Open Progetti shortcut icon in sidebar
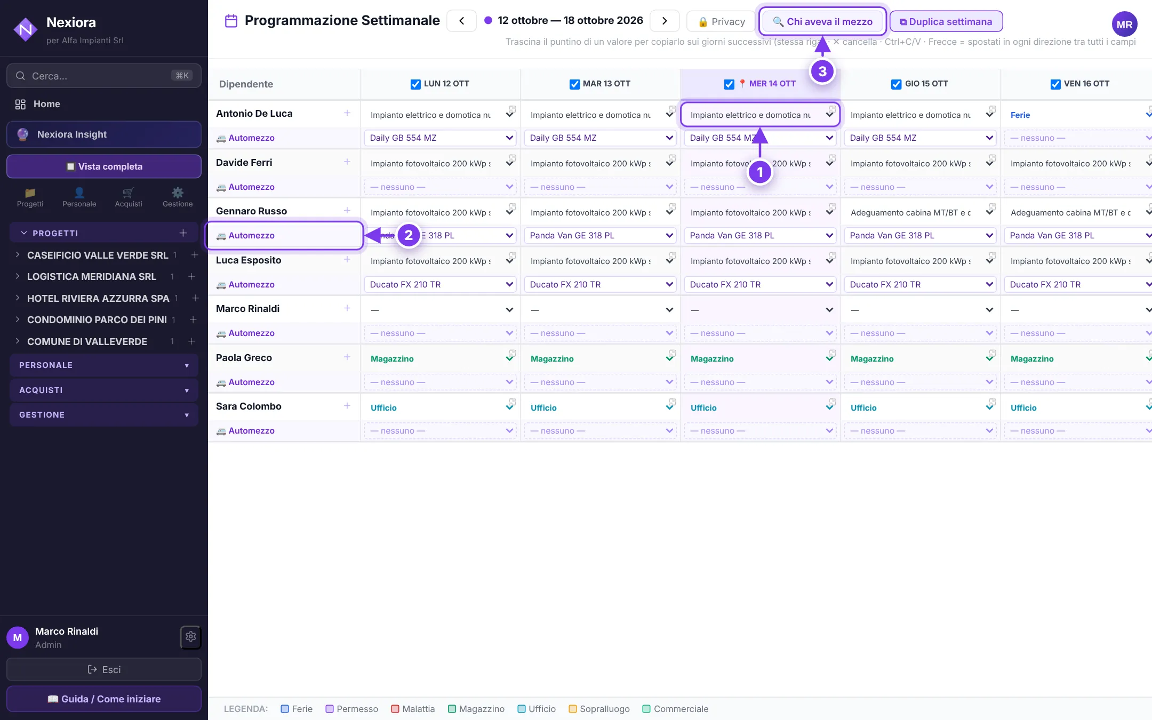This screenshot has height=720, width=1152. point(30,197)
